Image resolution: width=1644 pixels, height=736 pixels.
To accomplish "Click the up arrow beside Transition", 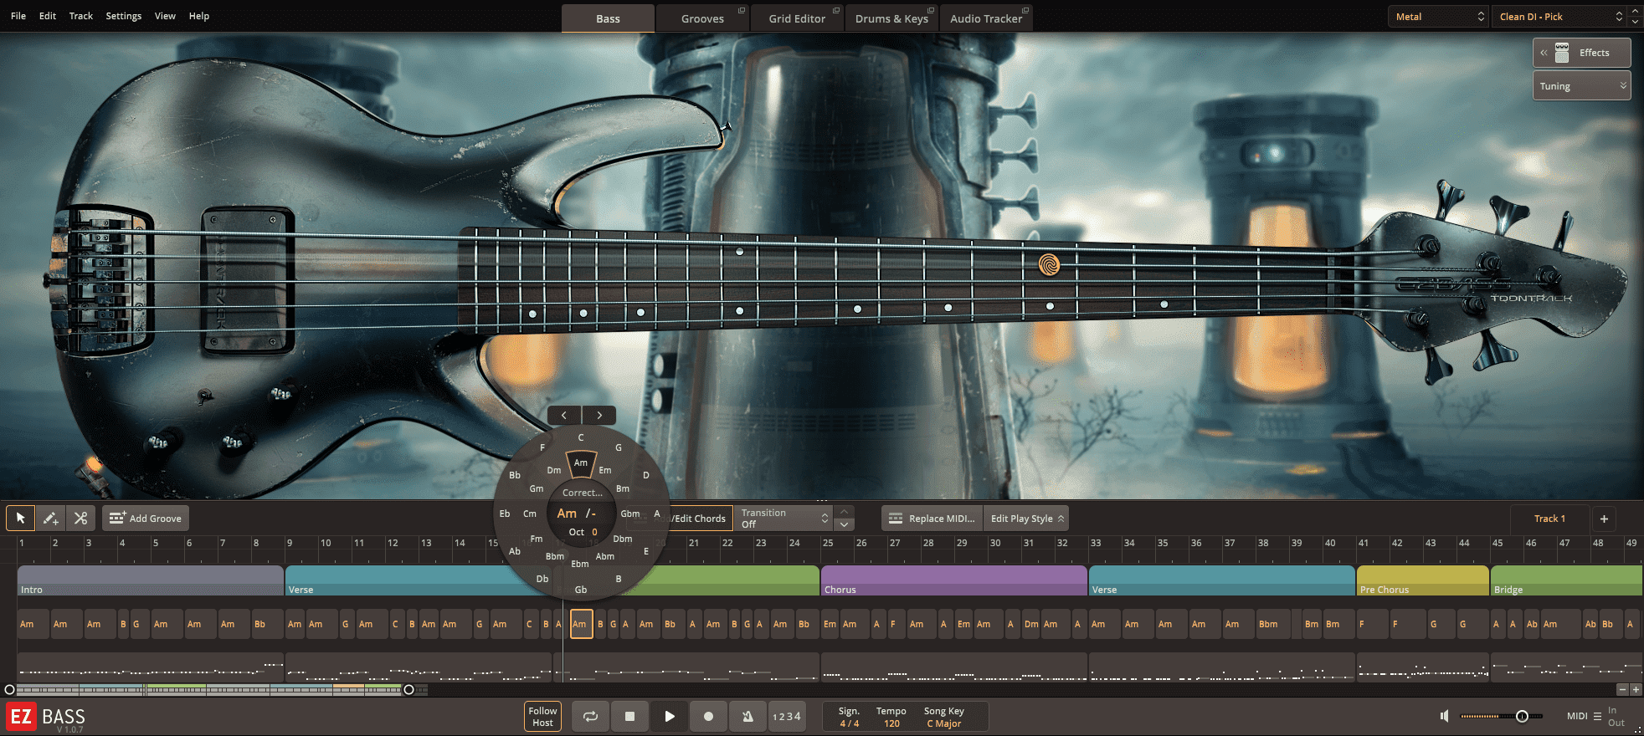I will click(845, 512).
